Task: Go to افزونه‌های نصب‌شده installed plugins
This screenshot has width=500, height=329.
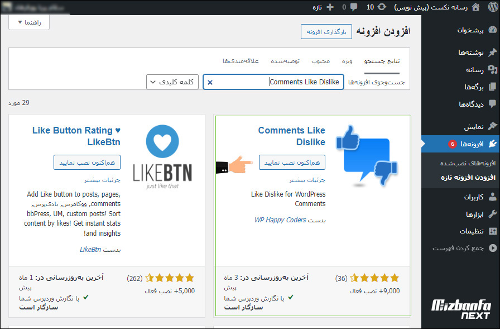Action: coord(468,163)
